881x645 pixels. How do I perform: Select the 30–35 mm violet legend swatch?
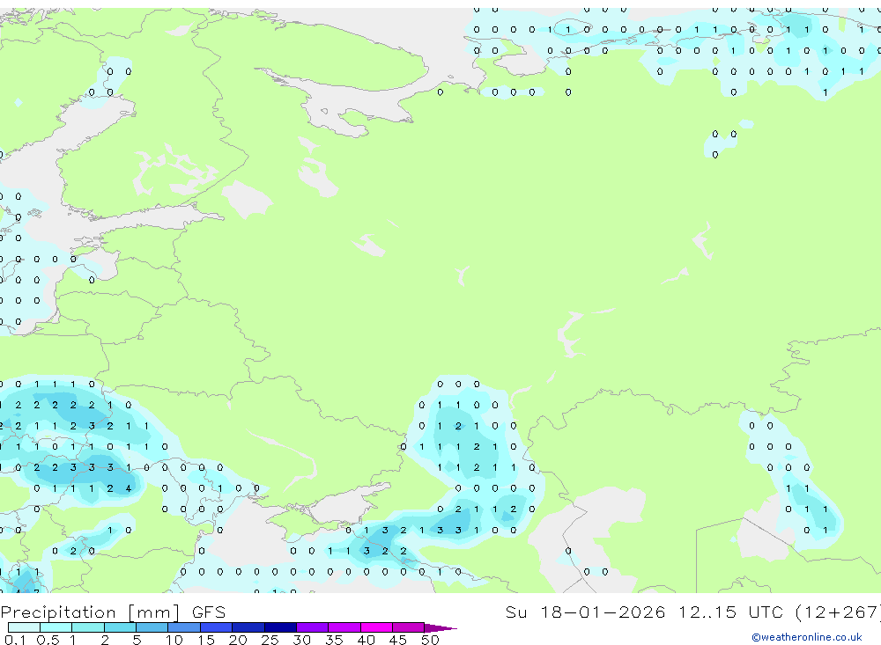coord(312,627)
